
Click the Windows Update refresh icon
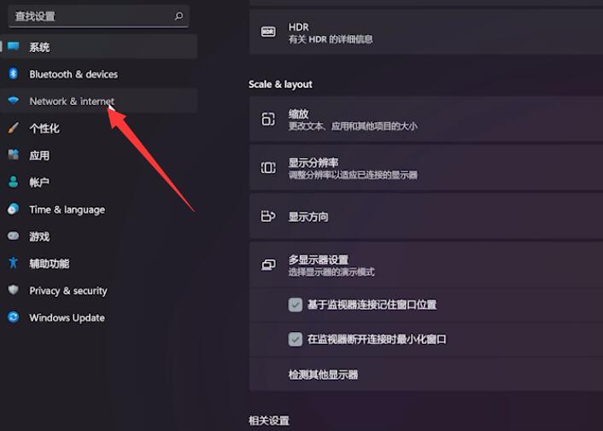point(14,317)
